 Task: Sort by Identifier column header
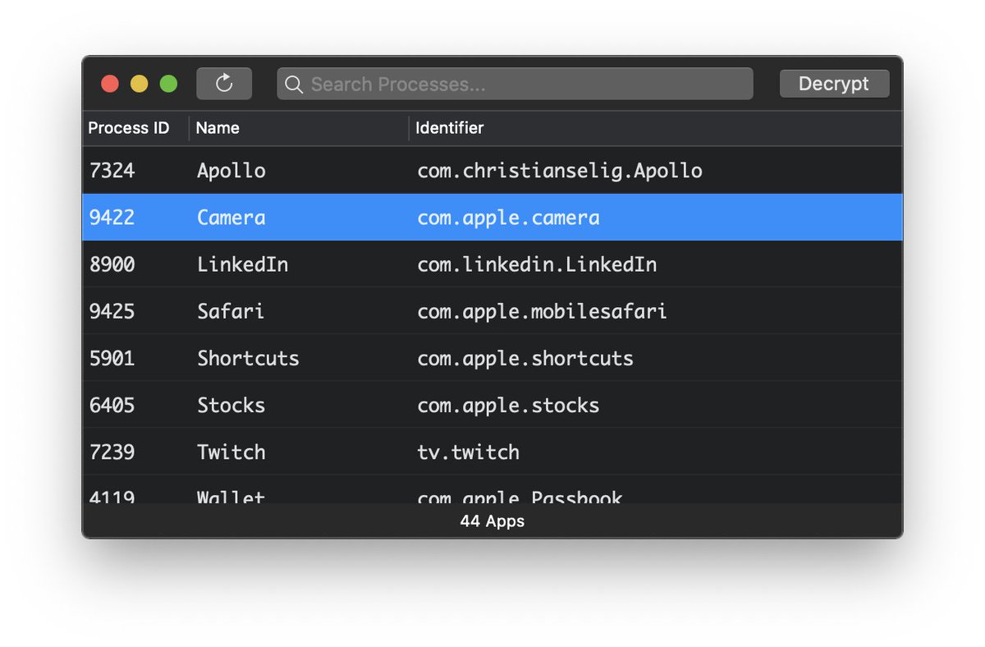click(450, 128)
